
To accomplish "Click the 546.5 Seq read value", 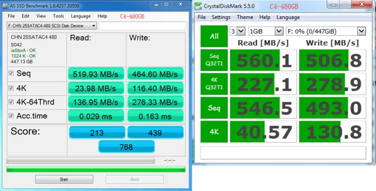I will pos(263,108).
